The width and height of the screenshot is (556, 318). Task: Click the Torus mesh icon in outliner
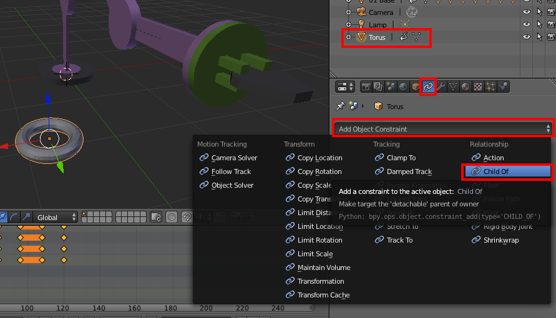click(361, 37)
